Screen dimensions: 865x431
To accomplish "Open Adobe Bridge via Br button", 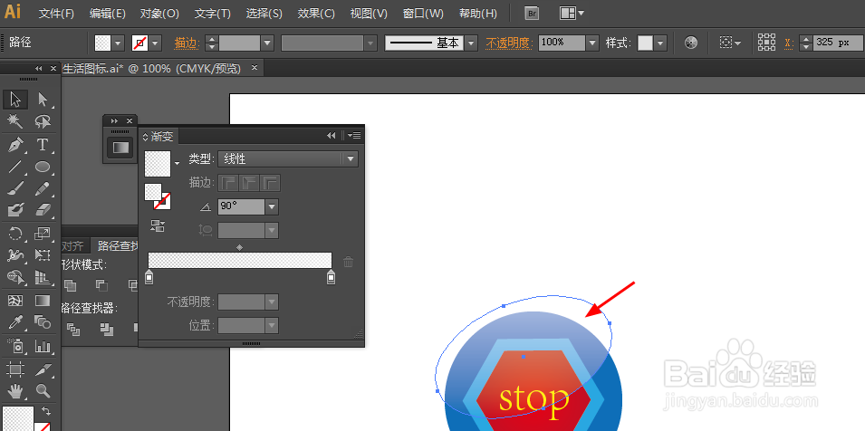I will [x=532, y=14].
